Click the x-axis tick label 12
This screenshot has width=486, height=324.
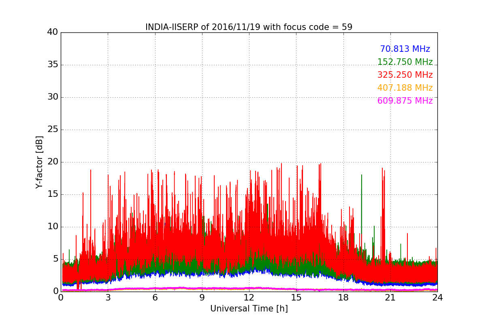point(249,297)
